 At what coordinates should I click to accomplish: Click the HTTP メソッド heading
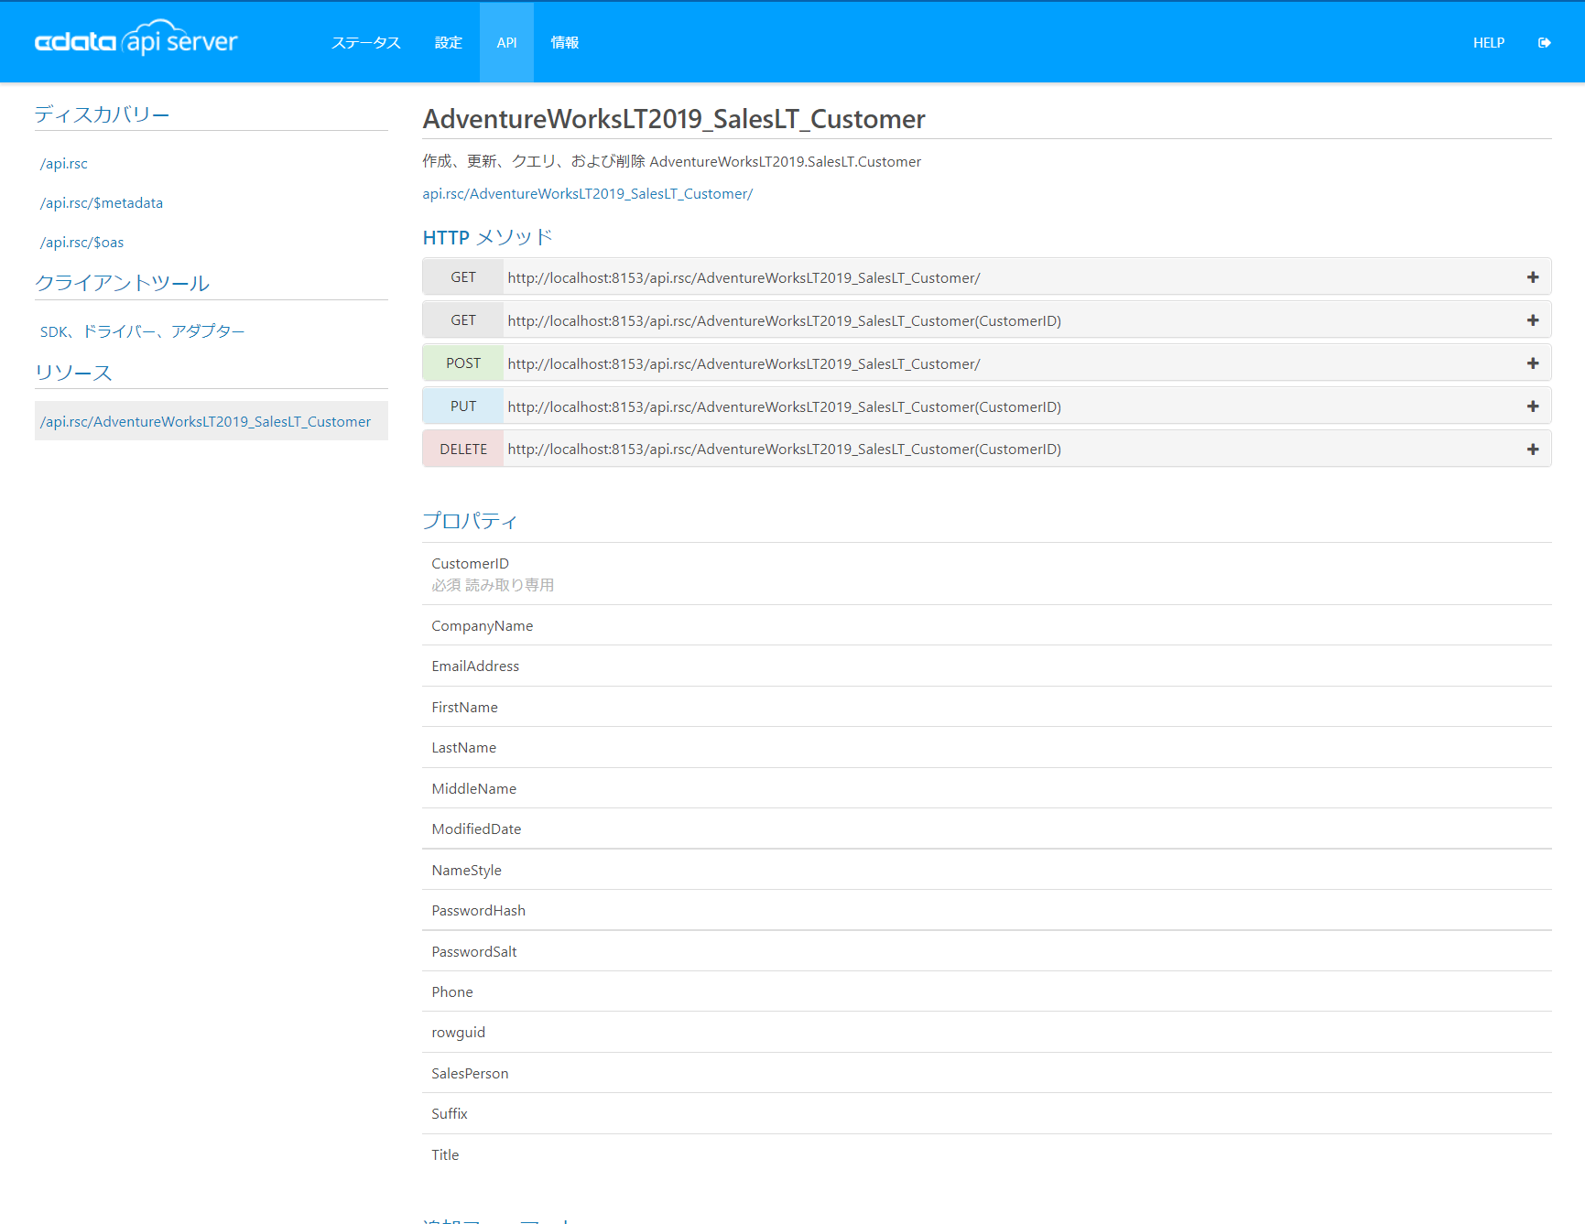[488, 238]
